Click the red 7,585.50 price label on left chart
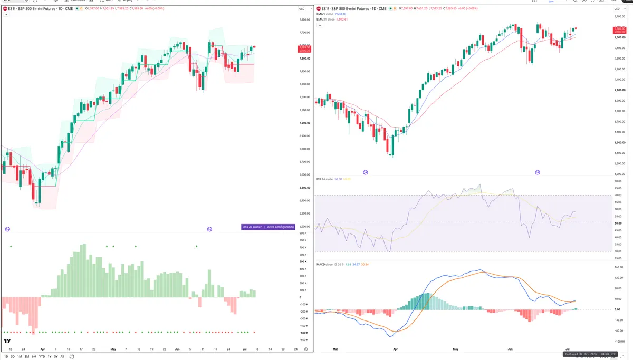 click(x=304, y=48)
